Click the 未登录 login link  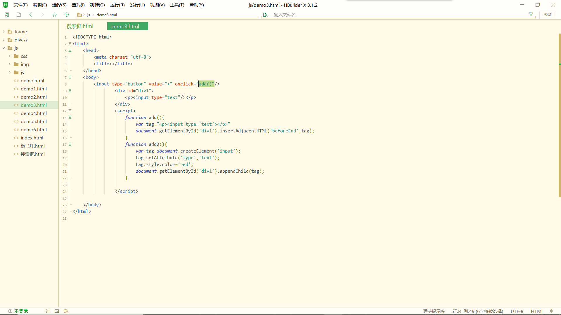(21, 311)
